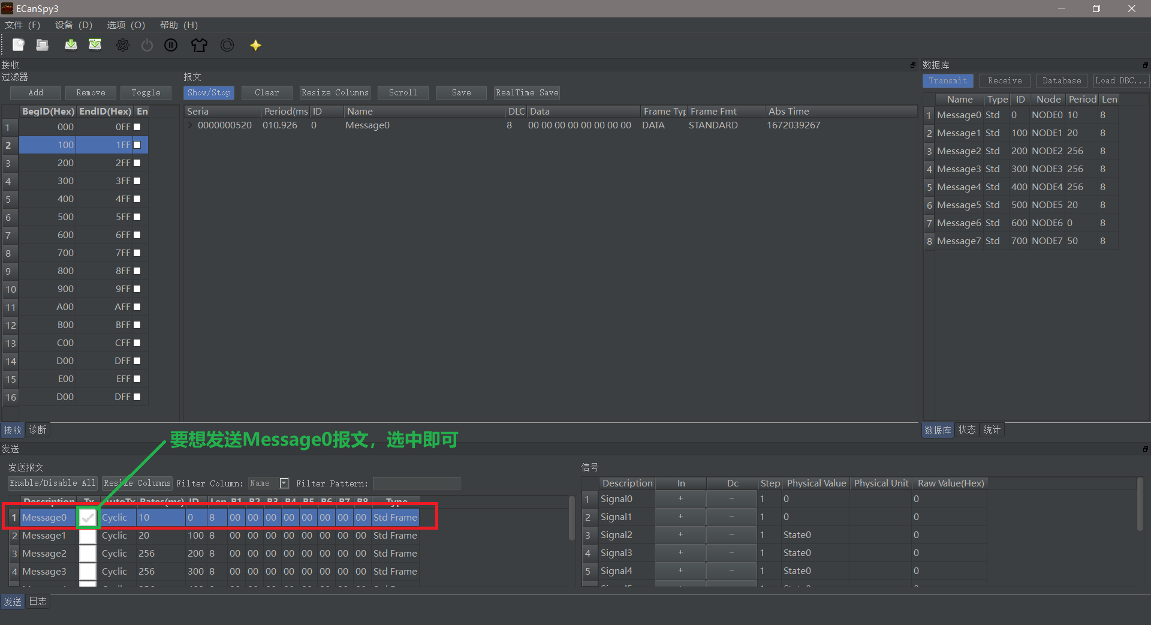Image resolution: width=1151 pixels, height=625 pixels.
Task: Select NODE7 cell in database table
Action: coord(1047,241)
